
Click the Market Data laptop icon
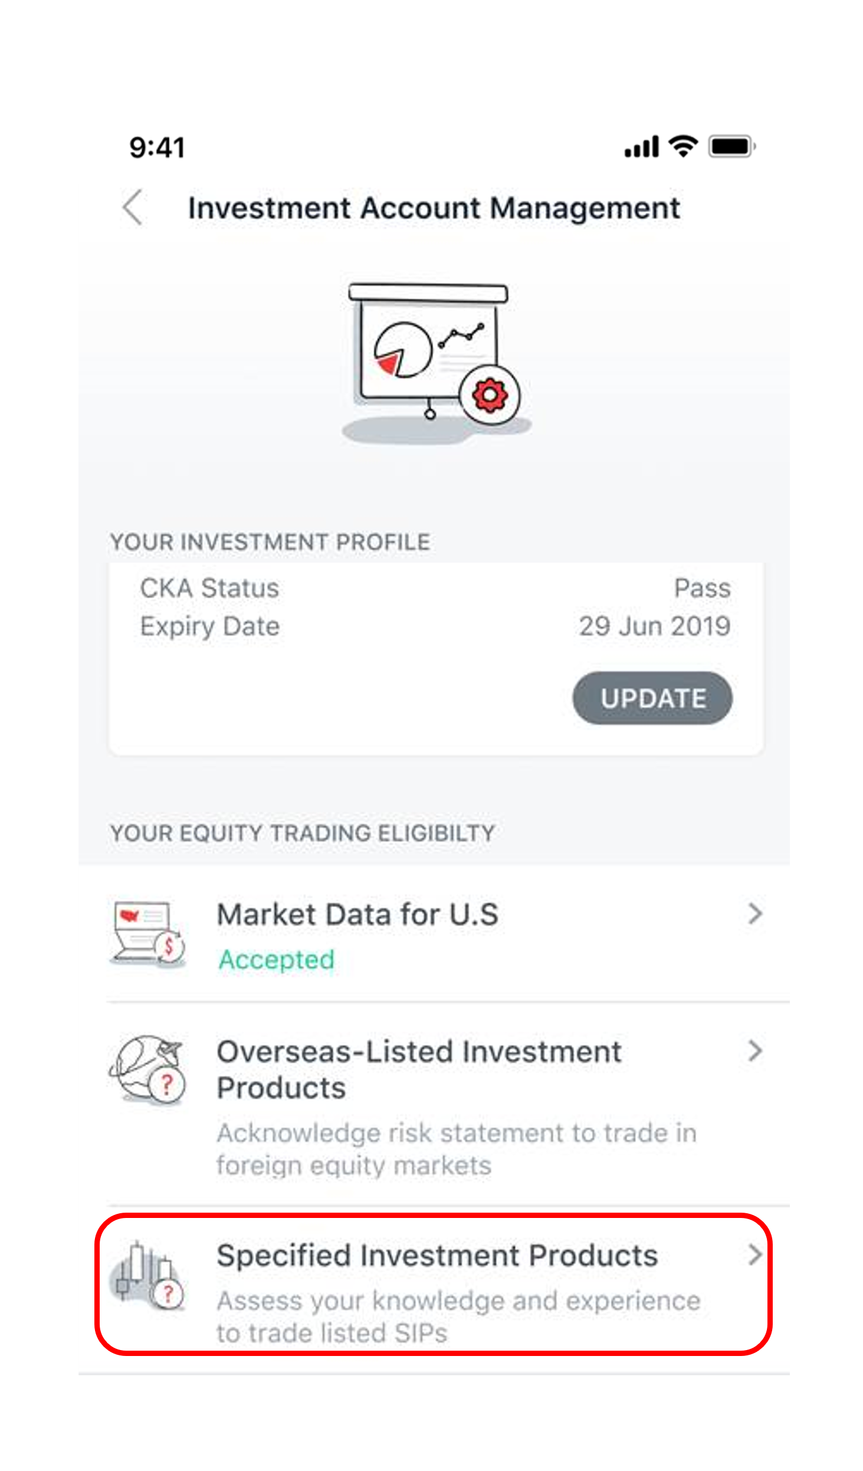(x=147, y=934)
